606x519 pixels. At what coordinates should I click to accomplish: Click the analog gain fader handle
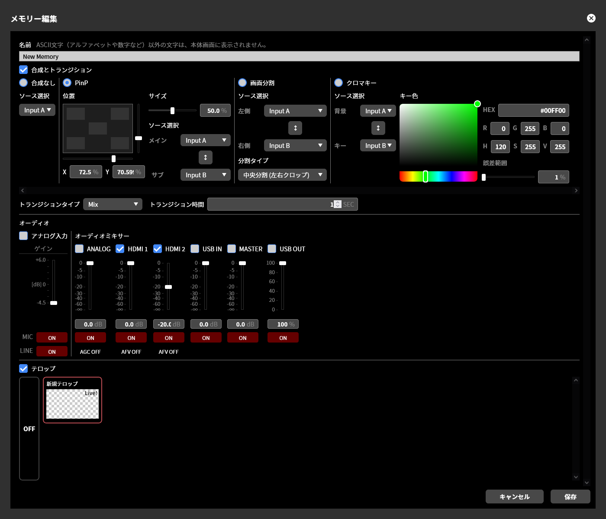pos(54,303)
